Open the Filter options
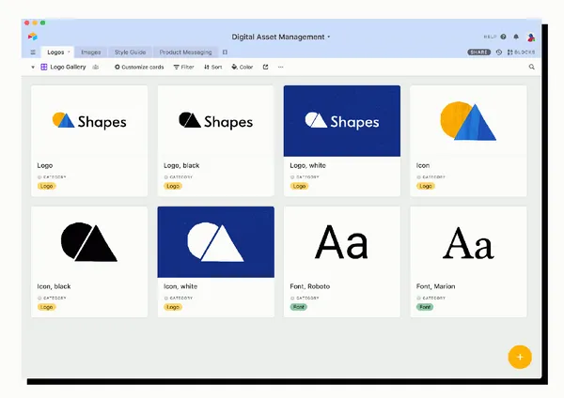This screenshot has width=564, height=398. 184,67
